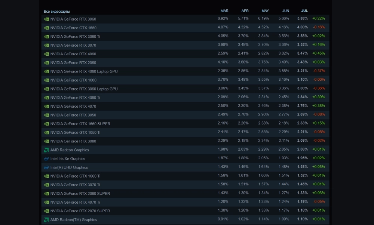The width and height of the screenshot is (374, 225).
Task: Click the NVIDIA icon next to GTX 1650
Action: pos(46,28)
